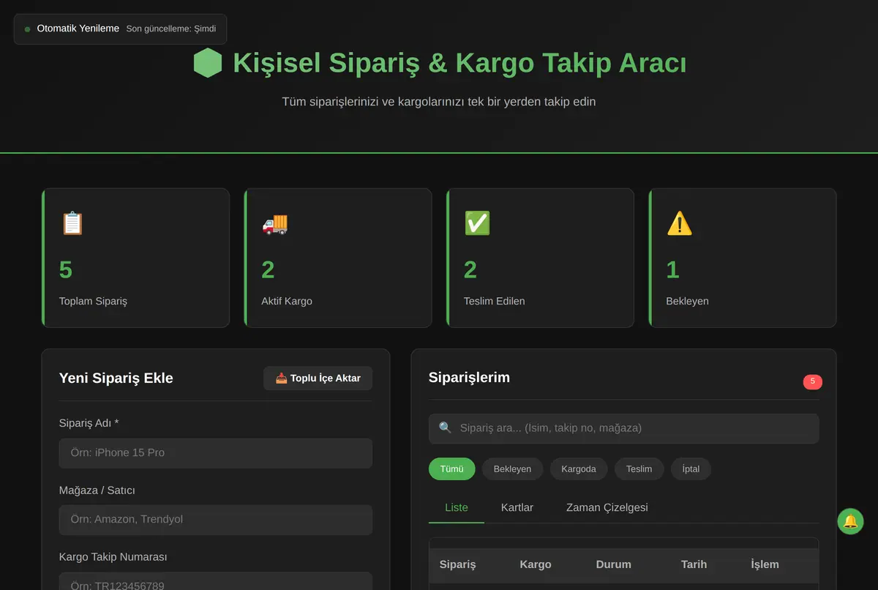Click the checkmark icon on Teslim Edilen card
The image size is (878, 590).
coord(477,223)
